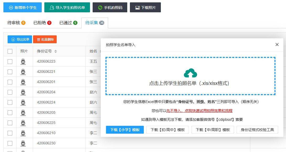Image resolution: width=286 pixels, height=152 pixels.
Task: Click 新增单个学生 button
Action: click(x=23, y=8)
